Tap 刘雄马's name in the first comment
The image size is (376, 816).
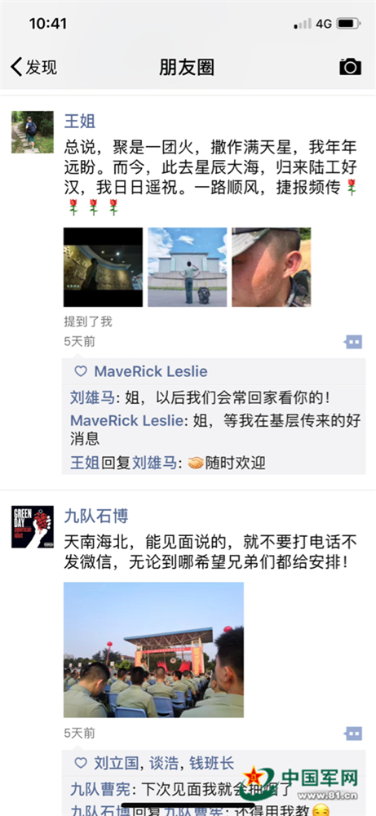[x=92, y=398]
